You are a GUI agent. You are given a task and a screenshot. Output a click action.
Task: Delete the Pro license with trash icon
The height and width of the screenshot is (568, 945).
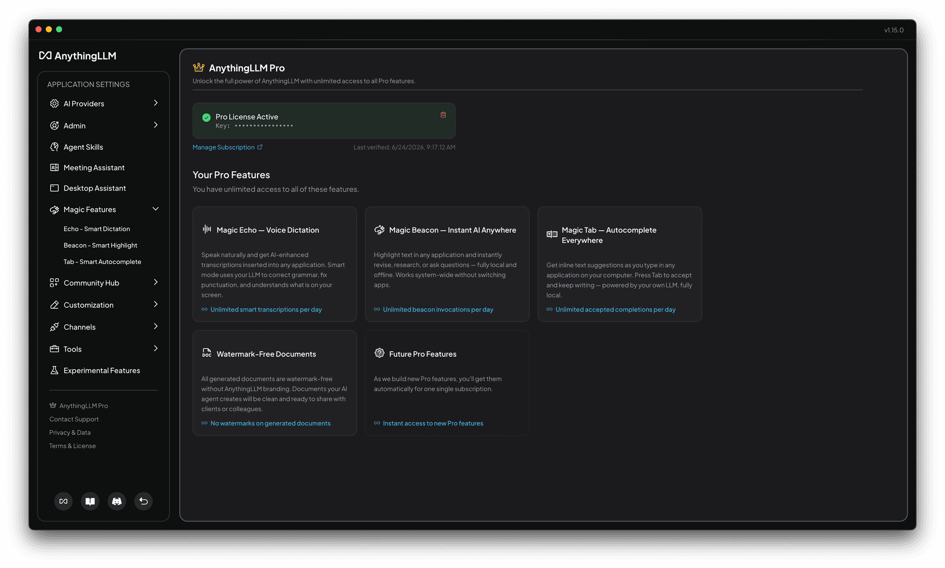click(443, 115)
